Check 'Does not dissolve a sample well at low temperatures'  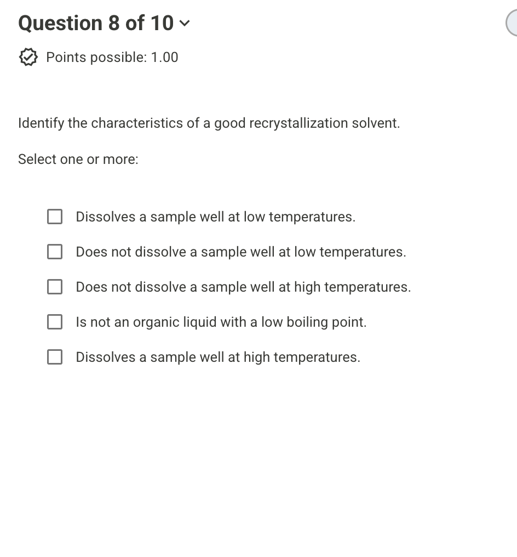coord(55,252)
